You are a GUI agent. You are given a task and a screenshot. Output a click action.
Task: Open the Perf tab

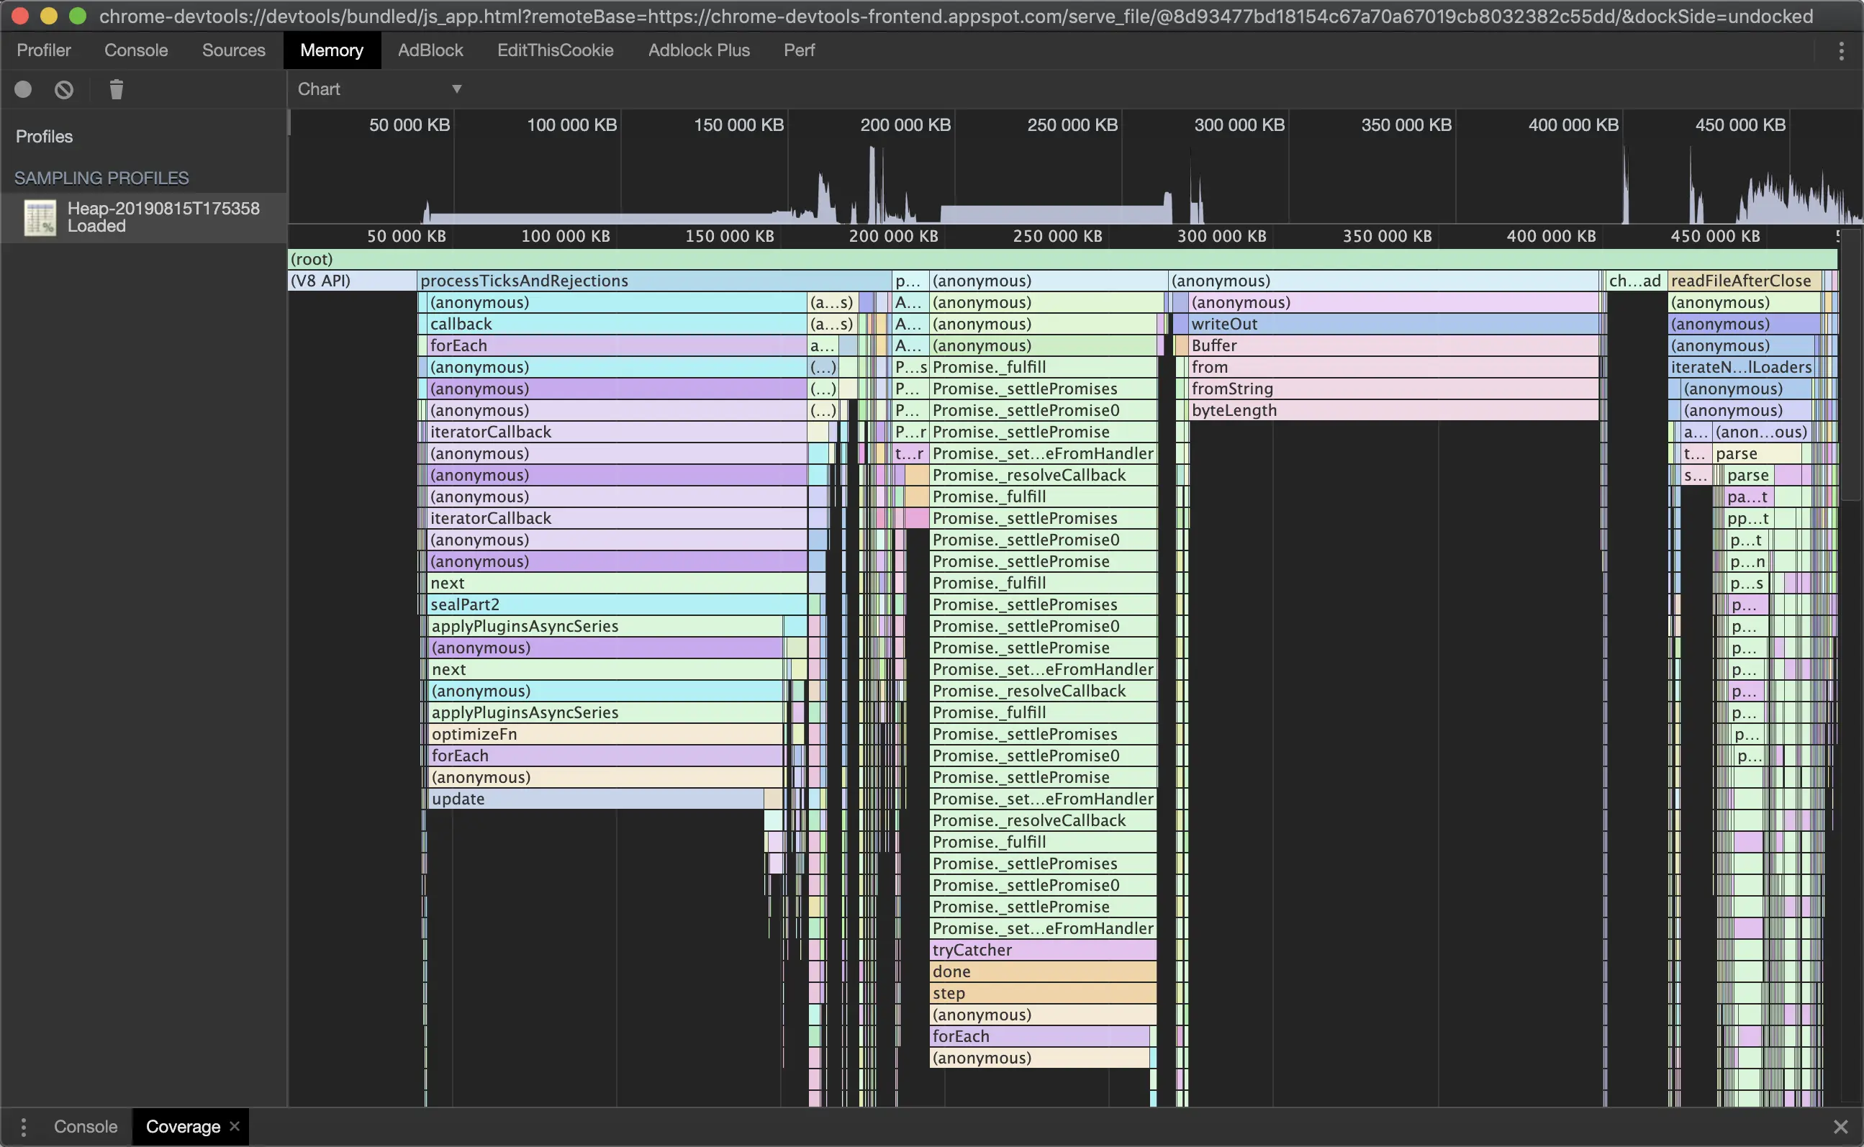pyautogui.click(x=799, y=51)
